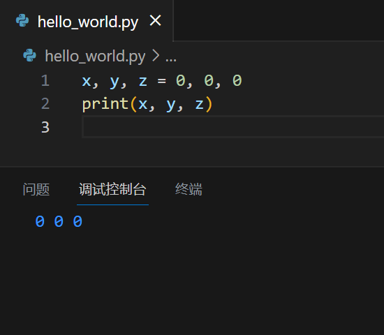Click the equals sign on line 1
Image resolution: width=384 pixels, height=335 pixels.
point(162,81)
